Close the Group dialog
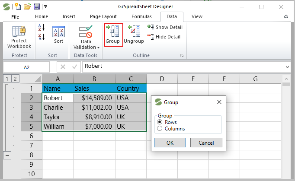The height and width of the screenshot is (181, 295). click(219, 102)
